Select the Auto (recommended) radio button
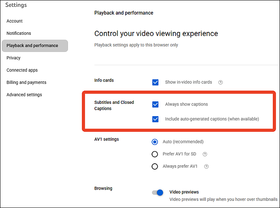280x208 pixels. point(155,142)
